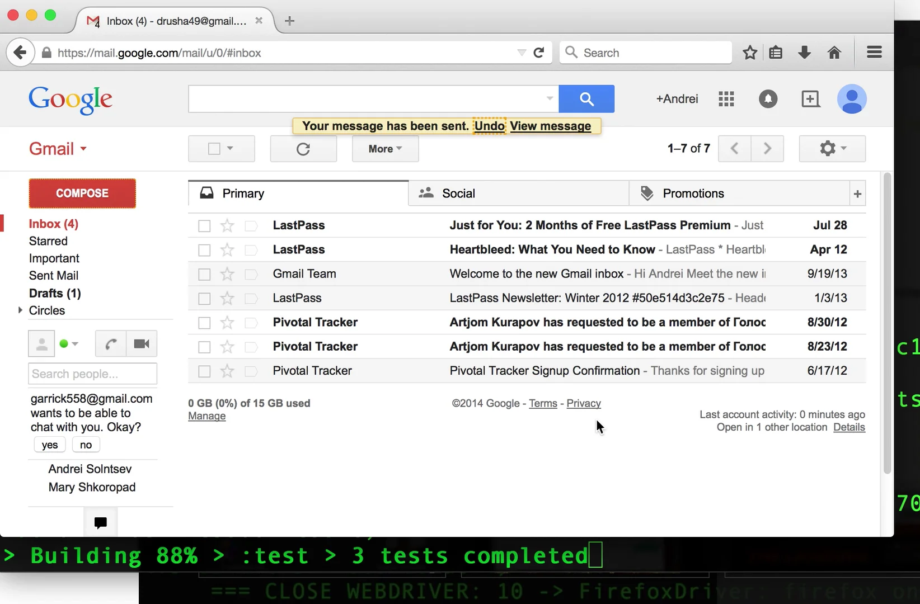
Task: Open Firefox hamburger menu
Action: tap(874, 53)
